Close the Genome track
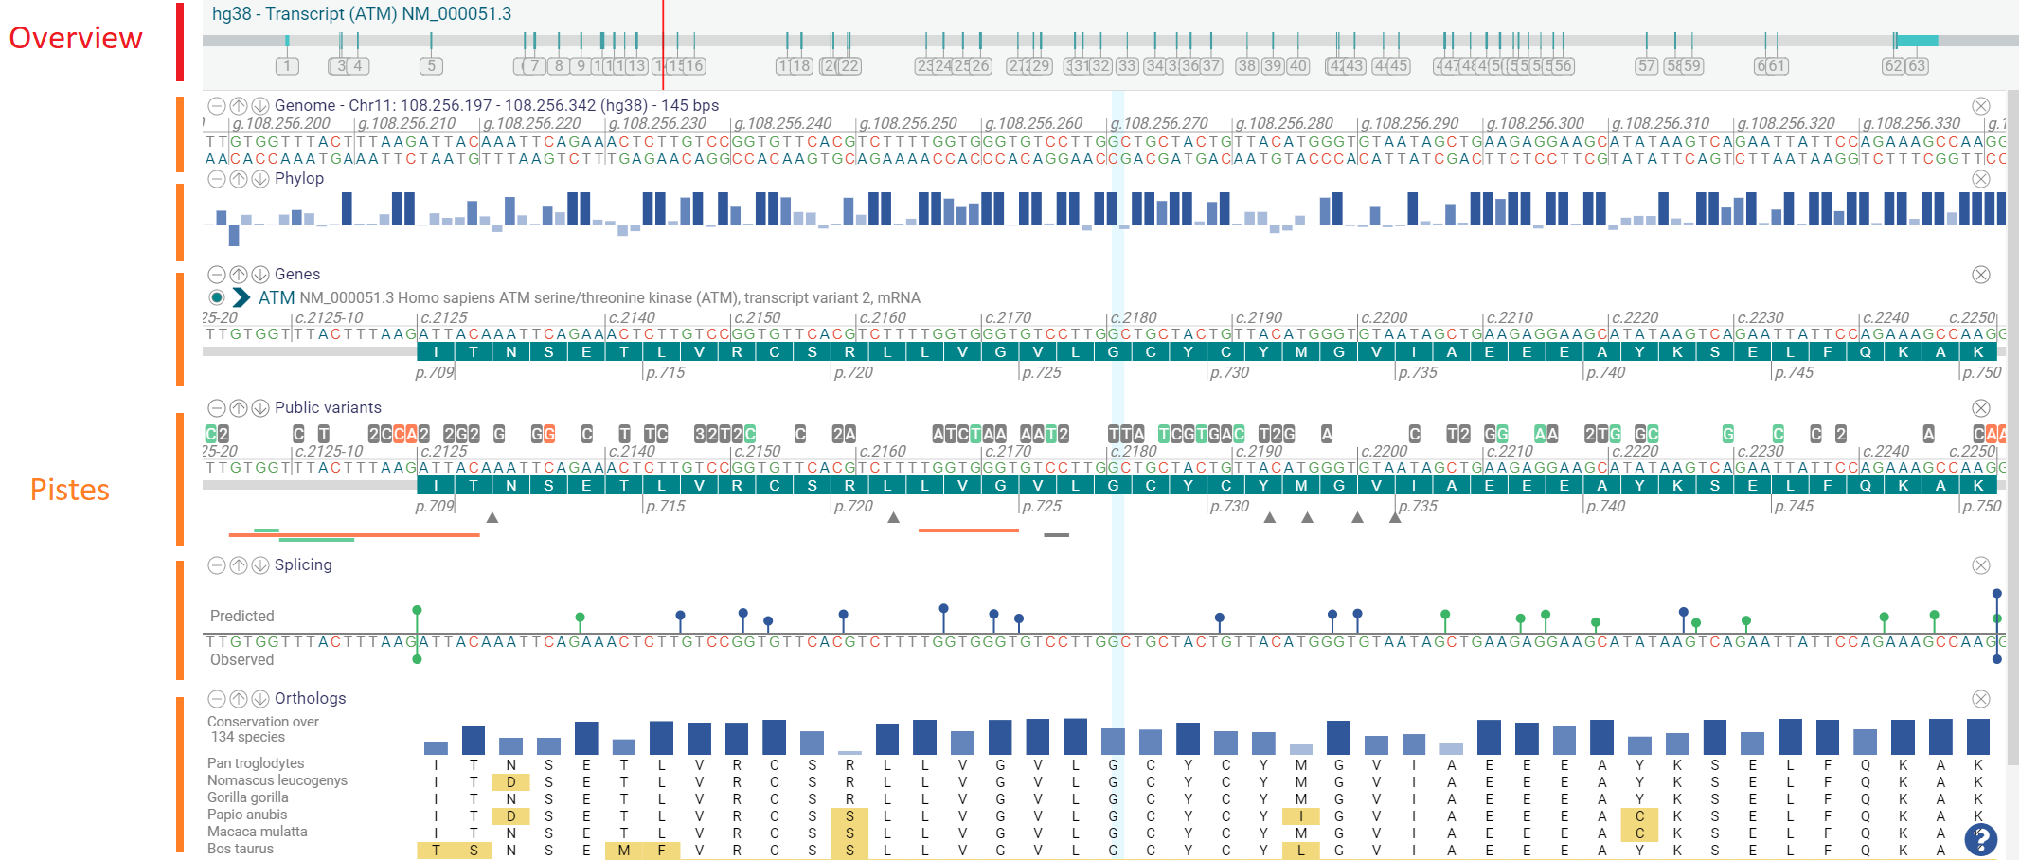The height and width of the screenshot is (860, 2020). click(x=1980, y=106)
